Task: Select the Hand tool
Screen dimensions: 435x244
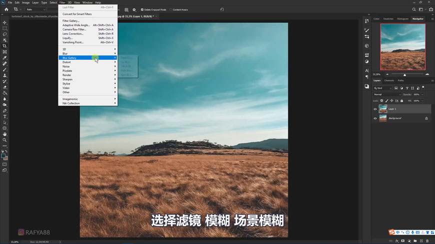Action: [4, 134]
